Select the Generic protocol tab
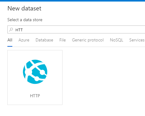Image resolution: width=145 pixels, height=116 pixels. tap(88, 40)
